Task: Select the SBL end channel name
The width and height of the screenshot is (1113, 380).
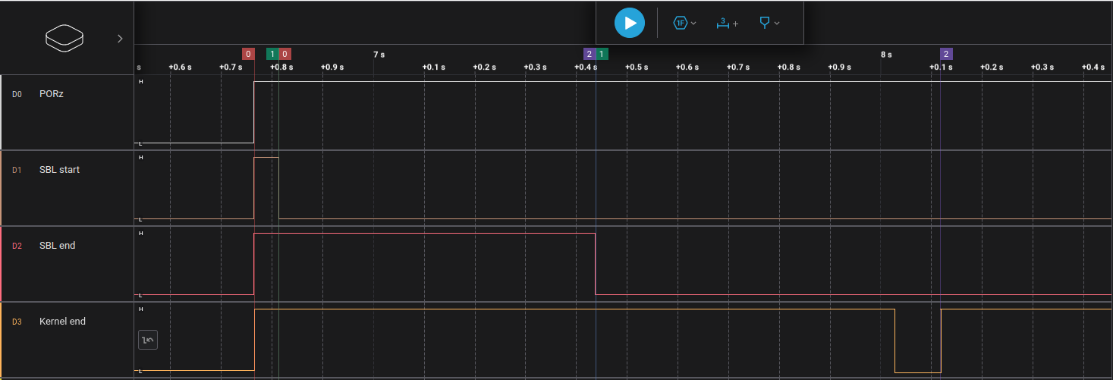Action: pos(57,246)
